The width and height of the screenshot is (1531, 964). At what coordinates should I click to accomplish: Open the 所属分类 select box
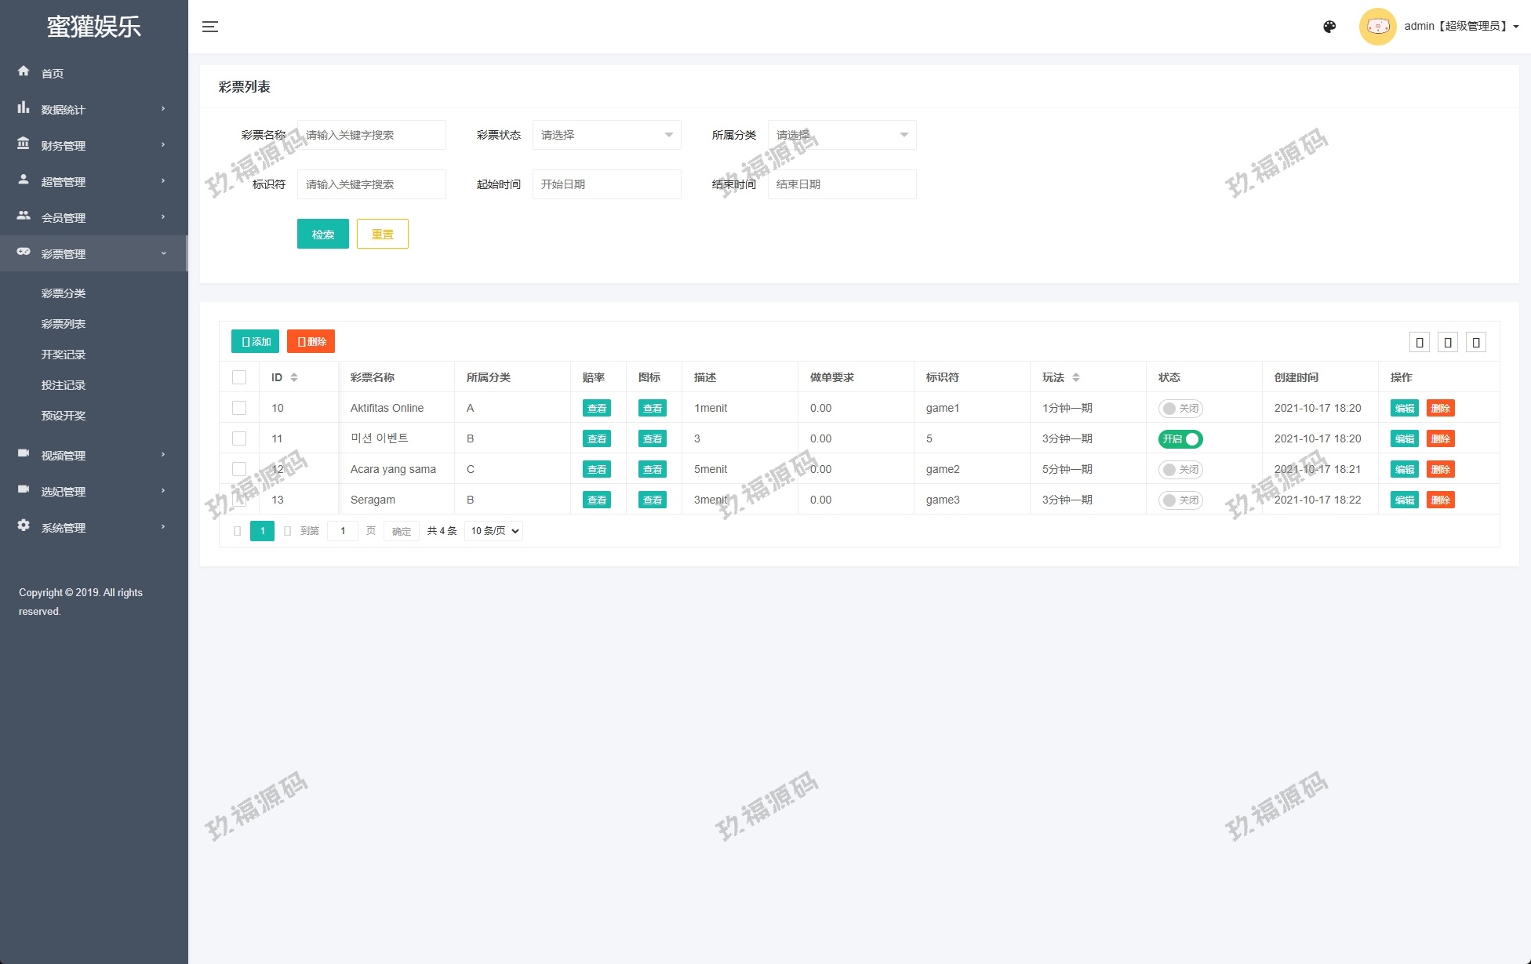pos(842,135)
